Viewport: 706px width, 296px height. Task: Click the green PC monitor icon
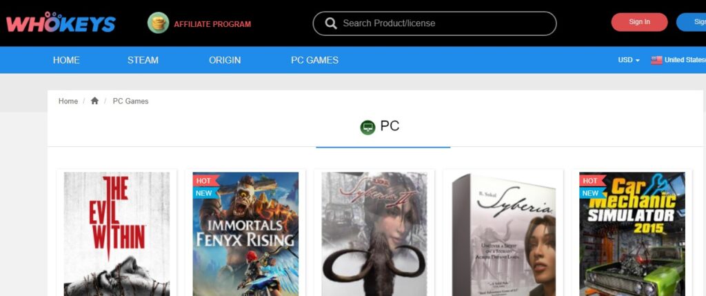point(367,127)
